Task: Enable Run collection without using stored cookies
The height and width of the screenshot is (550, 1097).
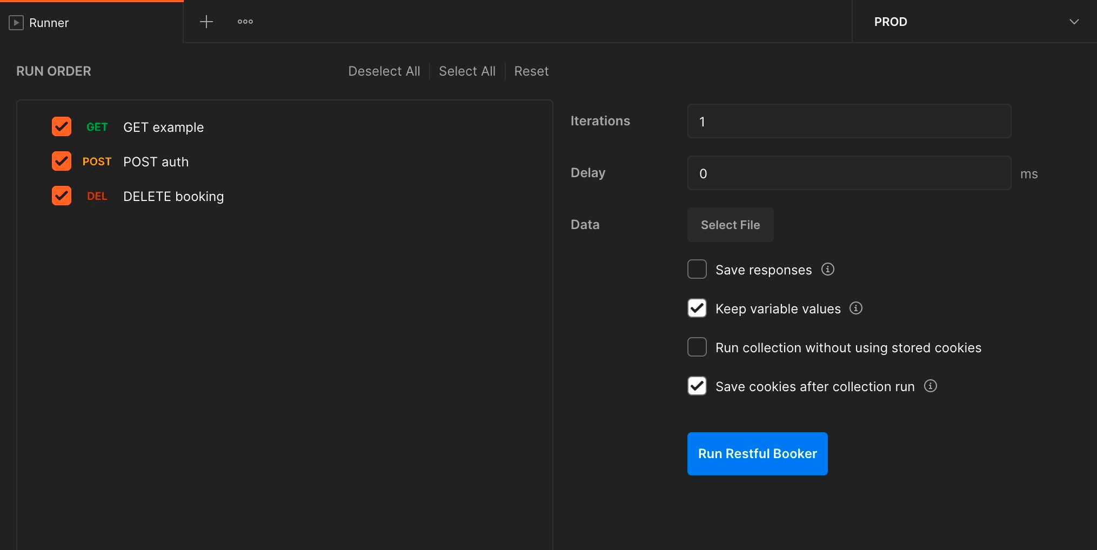Action: click(x=697, y=347)
